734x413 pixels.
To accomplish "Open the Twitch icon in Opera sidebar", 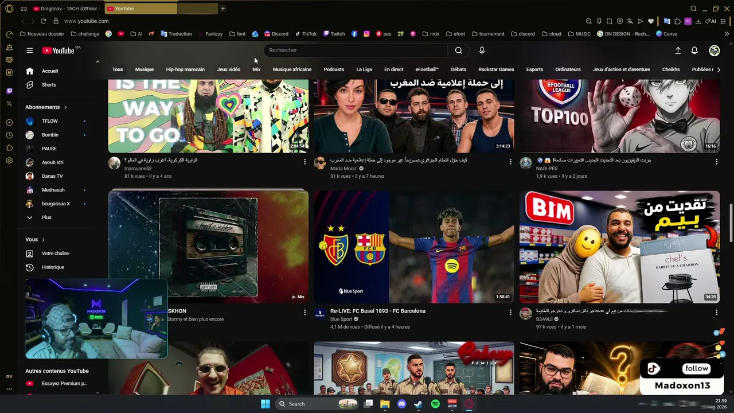I will [9, 91].
